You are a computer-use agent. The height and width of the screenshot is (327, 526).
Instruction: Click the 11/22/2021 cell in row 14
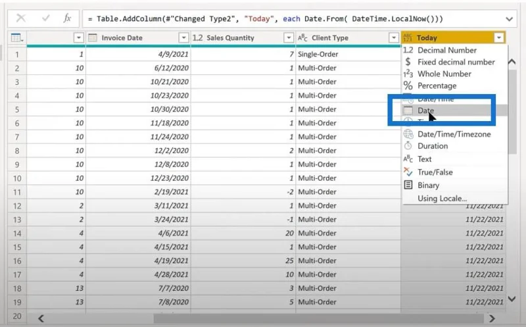tap(453, 234)
